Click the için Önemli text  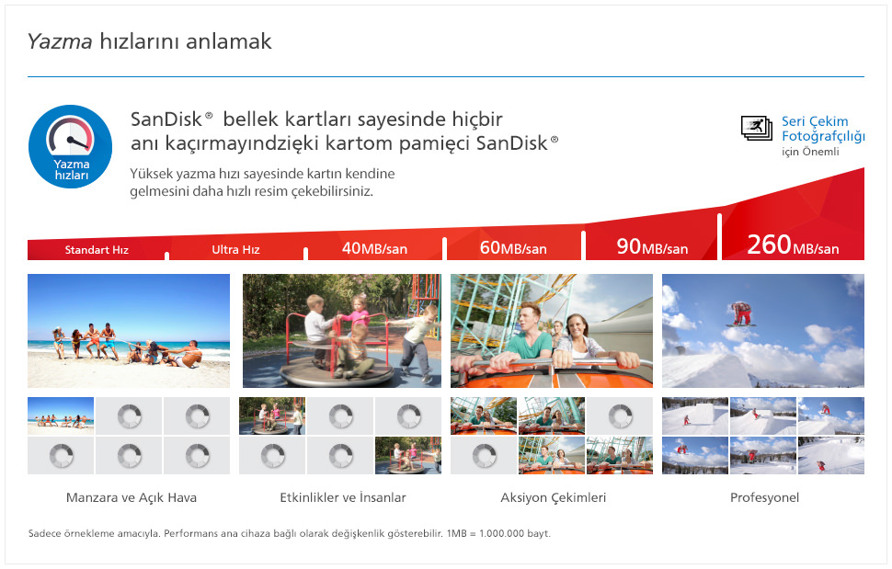[x=810, y=152]
